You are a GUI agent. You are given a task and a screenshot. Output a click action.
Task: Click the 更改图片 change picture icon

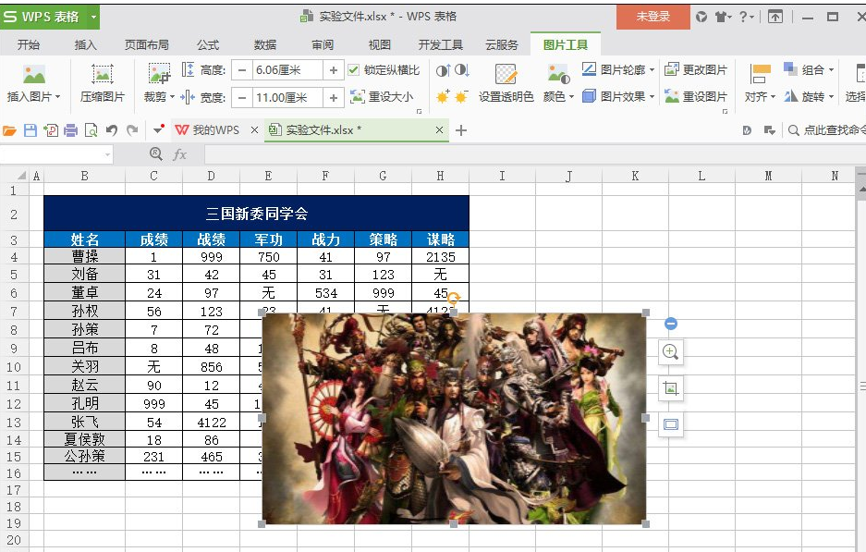[x=672, y=69]
